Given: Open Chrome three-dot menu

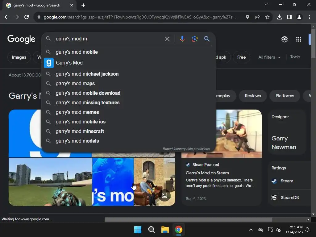Looking at the screenshot, I should 309,17.
